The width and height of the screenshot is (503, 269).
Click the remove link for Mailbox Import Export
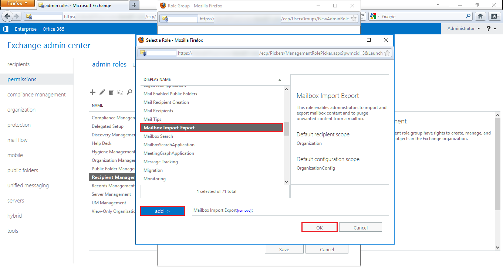(244, 211)
